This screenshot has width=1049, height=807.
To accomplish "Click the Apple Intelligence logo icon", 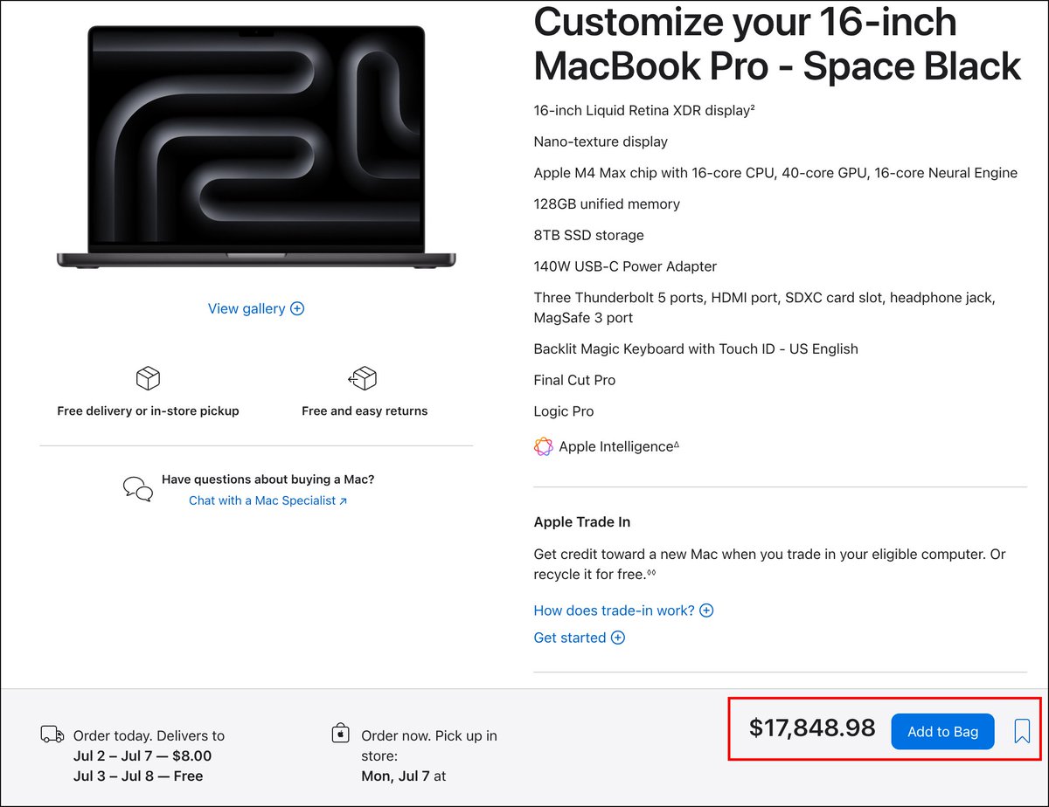I will [543, 446].
